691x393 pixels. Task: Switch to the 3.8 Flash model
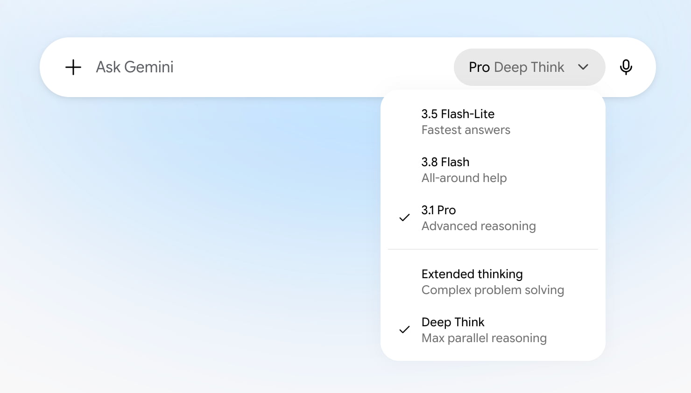point(493,170)
